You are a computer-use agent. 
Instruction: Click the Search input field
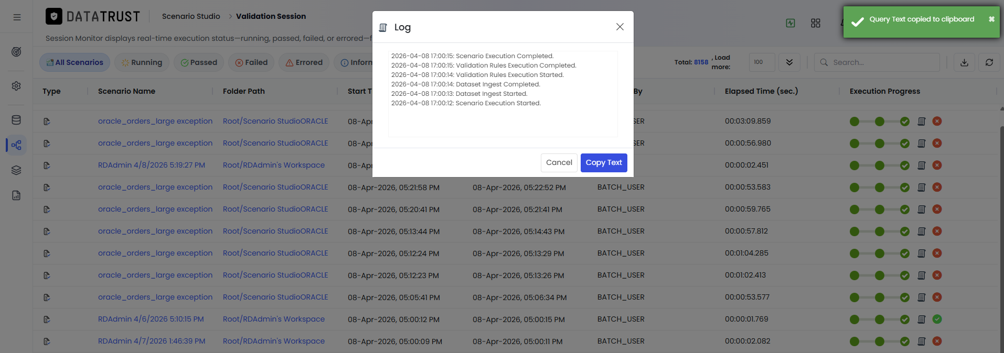(877, 62)
